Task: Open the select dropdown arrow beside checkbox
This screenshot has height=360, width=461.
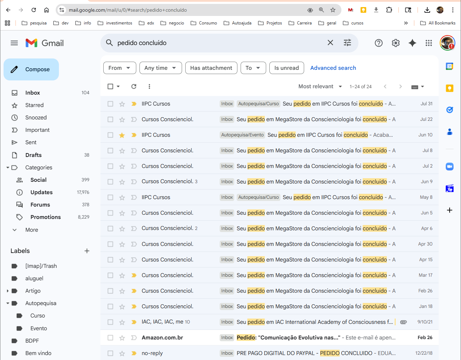Action: pos(118,86)
